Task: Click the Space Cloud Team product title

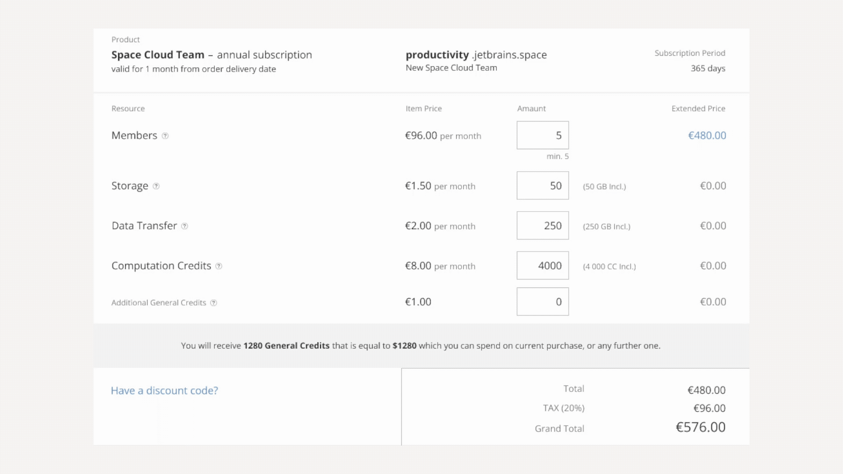Action: (158, 55)
